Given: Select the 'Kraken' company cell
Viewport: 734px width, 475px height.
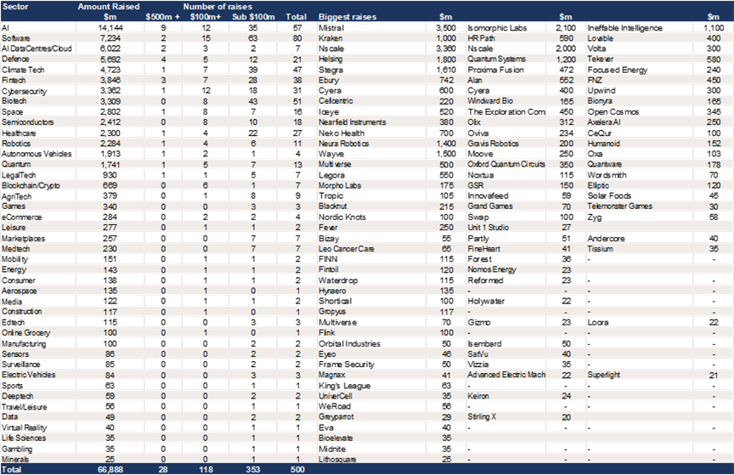Looking at the screenshot, I should [x=330, y=38].
